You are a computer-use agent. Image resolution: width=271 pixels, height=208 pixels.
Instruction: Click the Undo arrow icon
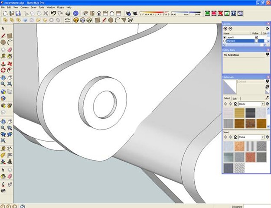pyautogui.click(x=53, y=13)
